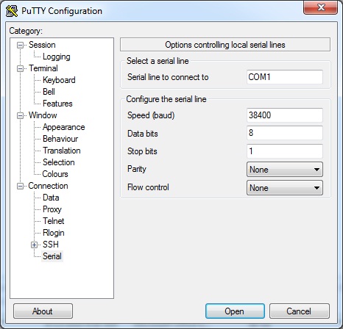
Task: Collapse the Terminal tree node
Action: pos(20,68)
